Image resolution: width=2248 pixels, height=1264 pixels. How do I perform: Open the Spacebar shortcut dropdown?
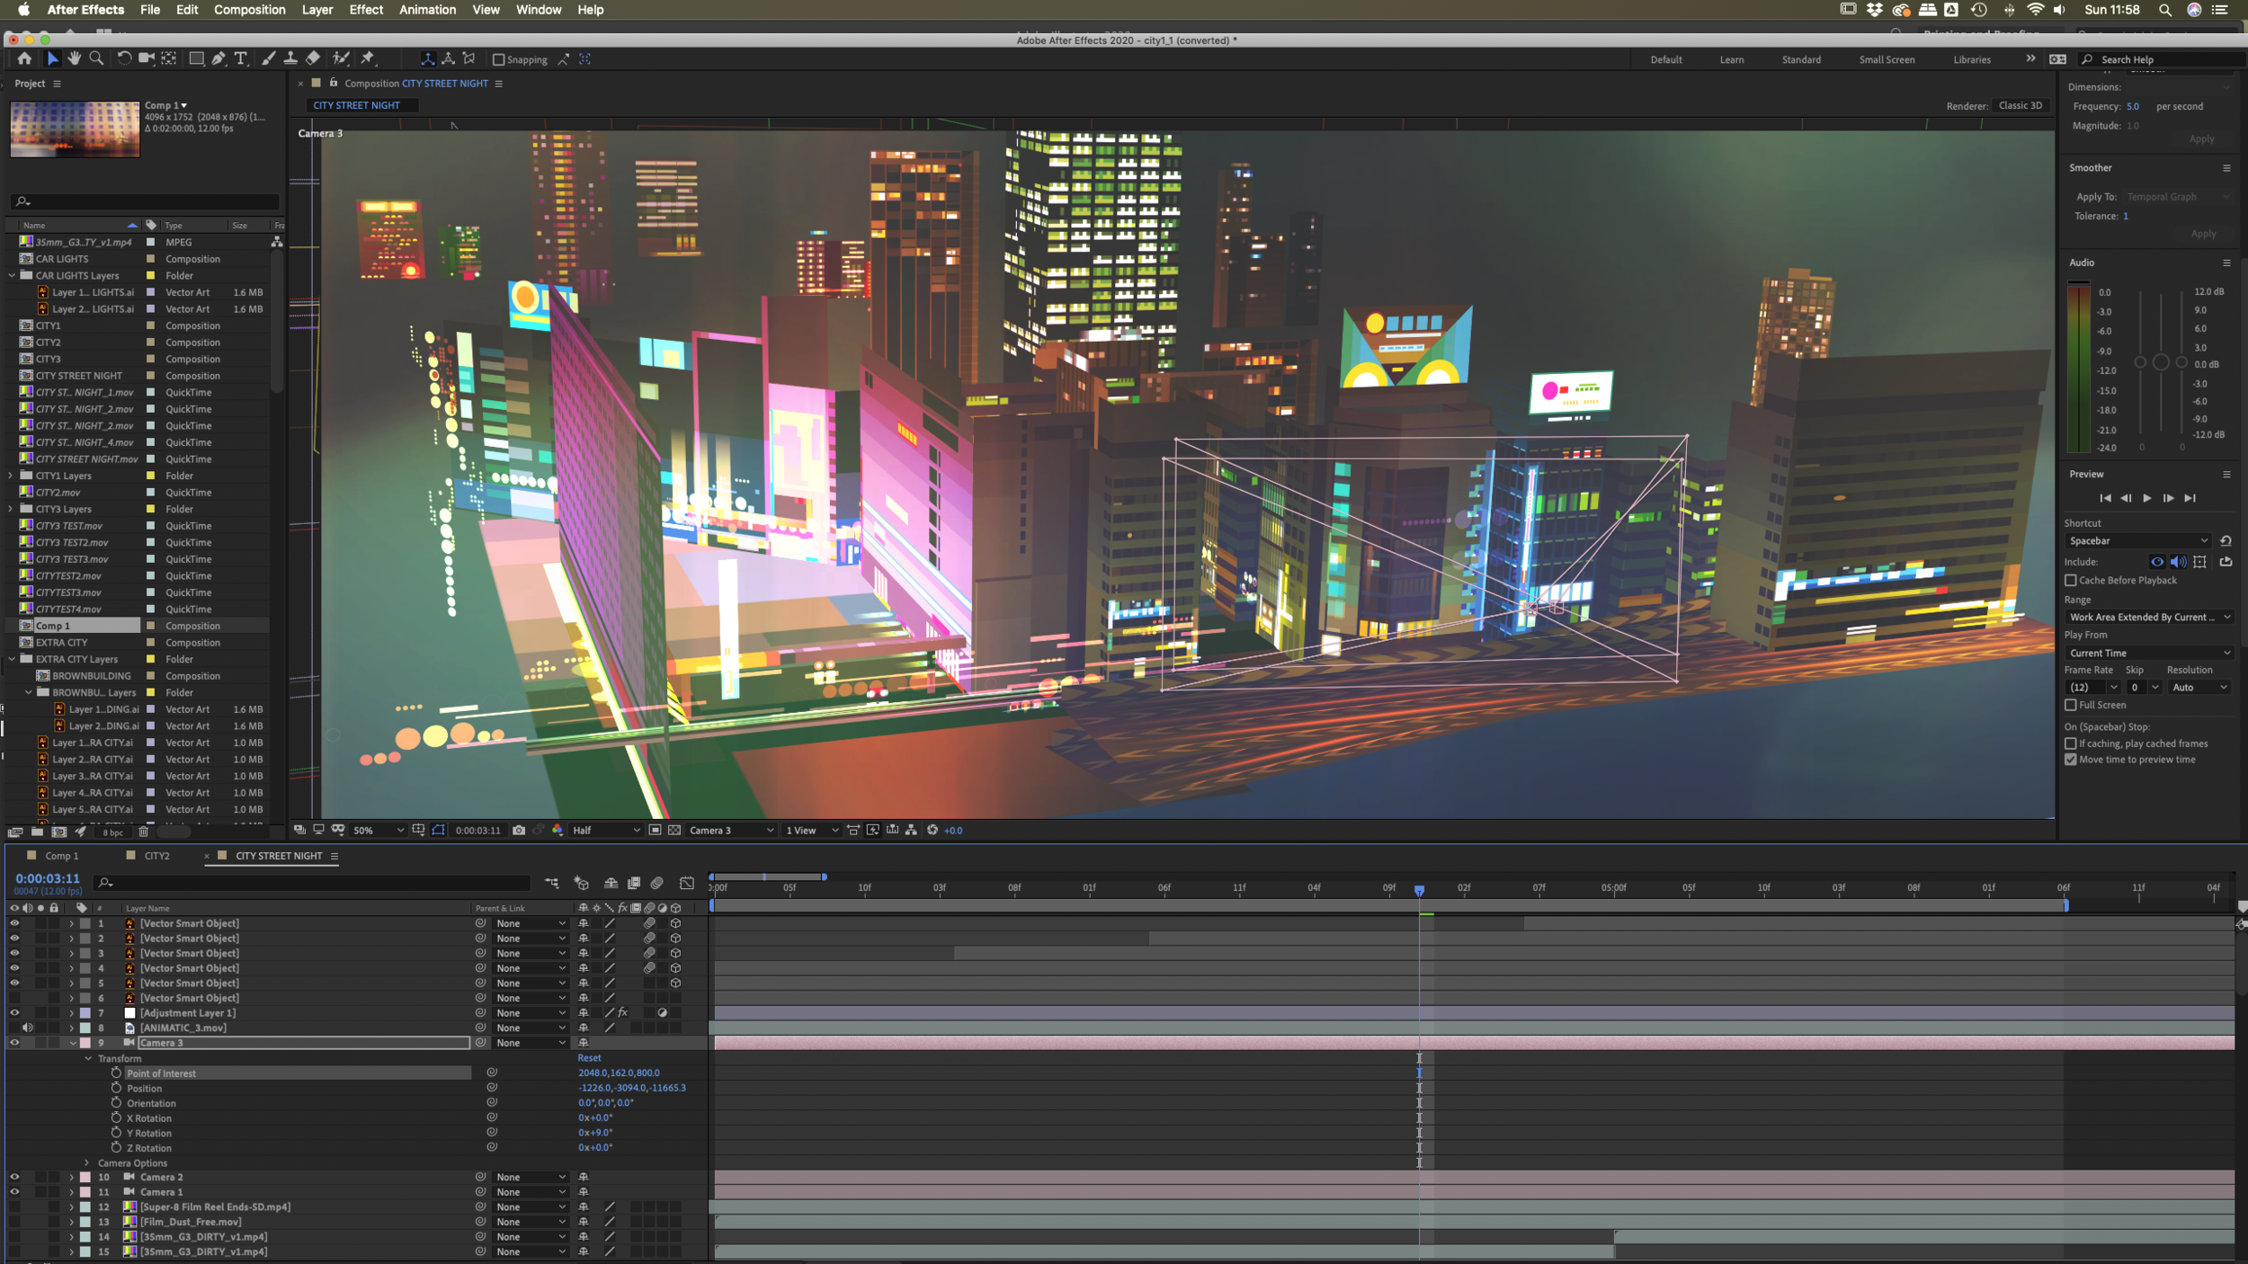click(x=2137, y=540)
